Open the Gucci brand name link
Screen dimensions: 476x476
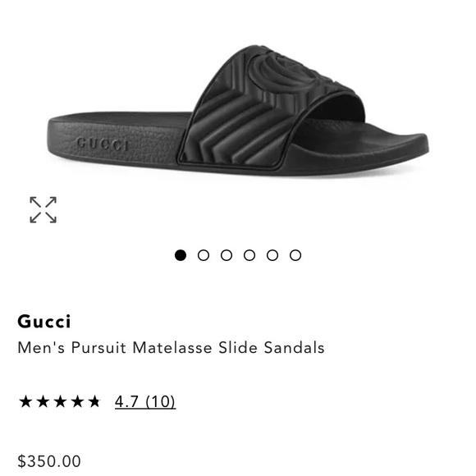[x=44, y=321]
